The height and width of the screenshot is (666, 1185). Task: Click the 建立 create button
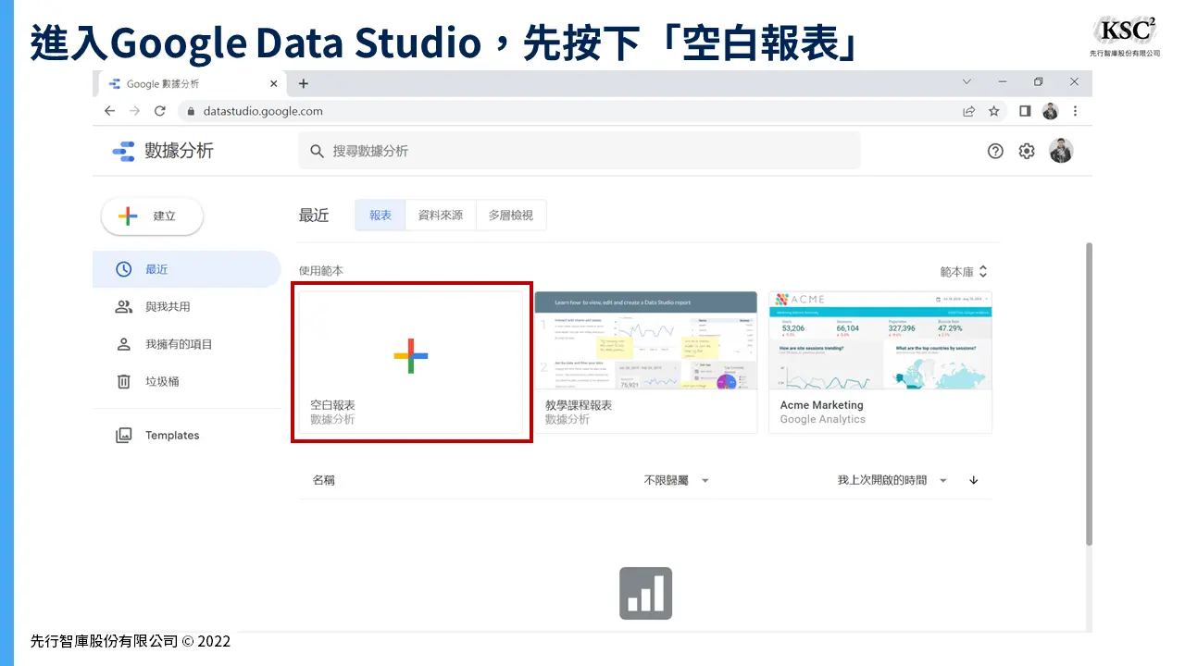click(152, 216)
